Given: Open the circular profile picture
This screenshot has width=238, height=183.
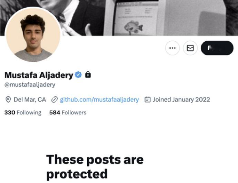Looking at the screenshot, I should (33, 34).
